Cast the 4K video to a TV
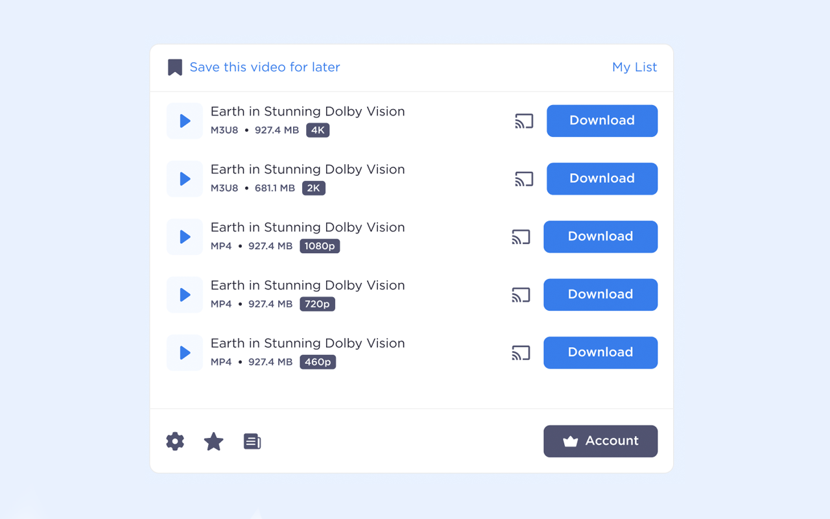The width and height of the screenshot is (830, 519). click(523, 121)
